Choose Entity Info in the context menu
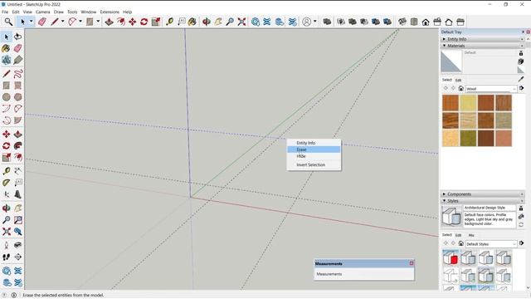This screenshot has height=299, width=531. pos(314,143)
